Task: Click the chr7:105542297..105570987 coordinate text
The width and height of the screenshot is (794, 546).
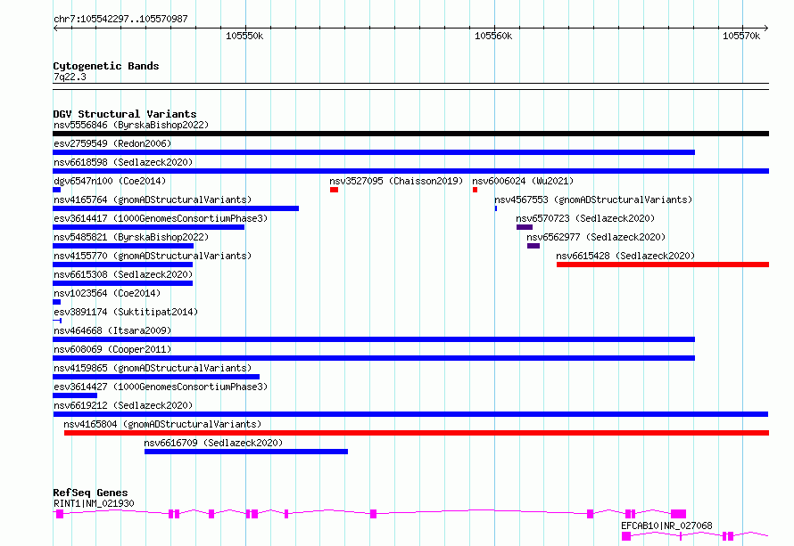Action: [120, 19]
